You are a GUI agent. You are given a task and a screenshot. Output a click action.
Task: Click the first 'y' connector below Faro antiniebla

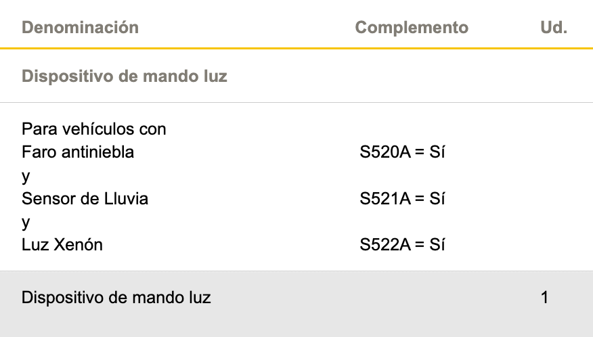(26, 176)
